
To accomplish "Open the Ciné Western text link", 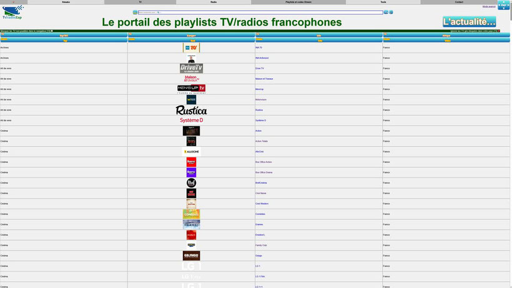I will coord(262,204).
